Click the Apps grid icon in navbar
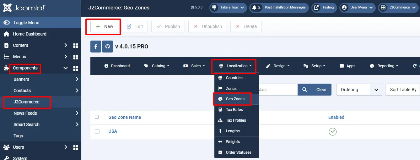 pos(342,66)
